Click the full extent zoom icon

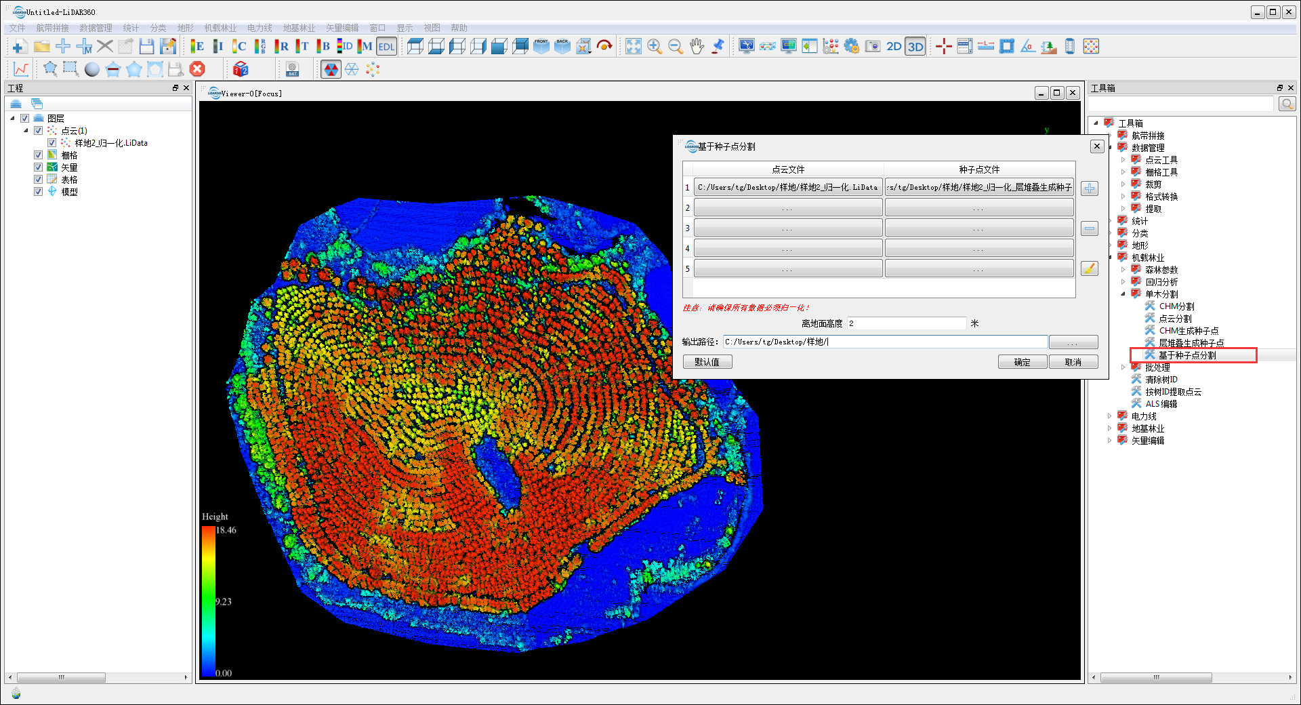(634, 46)
